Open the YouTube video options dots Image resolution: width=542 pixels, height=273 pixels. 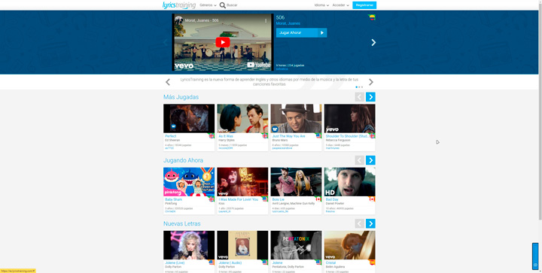[x=266, y=21]
